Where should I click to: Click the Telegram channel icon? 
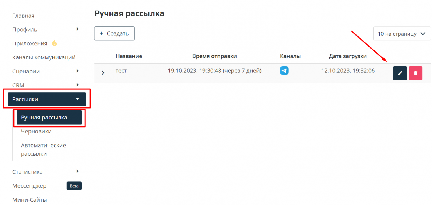(284, 71)
